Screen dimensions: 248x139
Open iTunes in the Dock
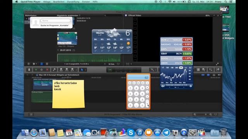tap(139, 133)
